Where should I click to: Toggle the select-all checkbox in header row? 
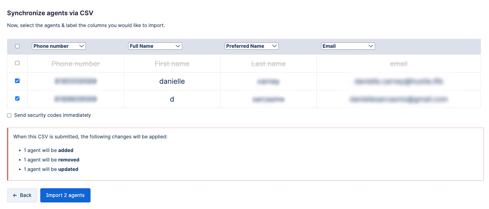pyautogui.click(x=17, y=46)
